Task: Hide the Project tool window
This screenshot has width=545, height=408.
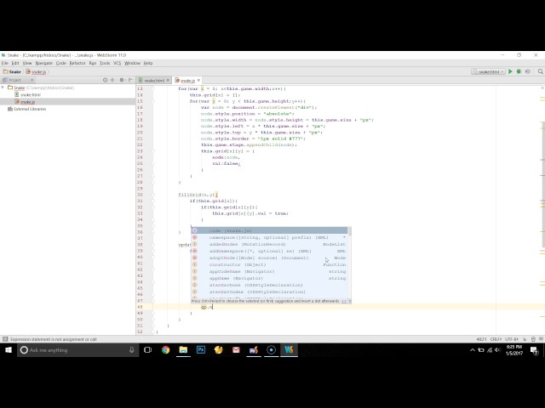Action: pyautogui.click(x=130, y=80)
